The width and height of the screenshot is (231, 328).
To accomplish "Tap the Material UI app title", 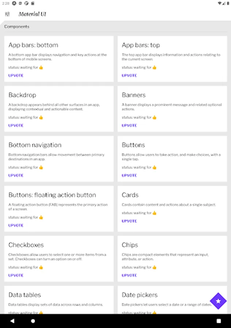I will (x=32, y=14).
